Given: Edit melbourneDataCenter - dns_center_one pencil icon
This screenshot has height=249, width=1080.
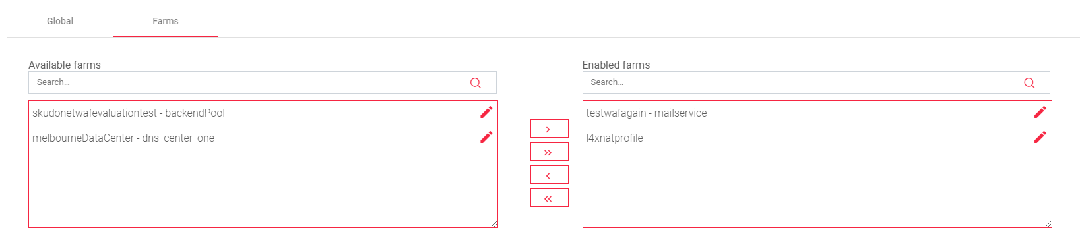Looking at the screenshot, I should pos(486,137).
